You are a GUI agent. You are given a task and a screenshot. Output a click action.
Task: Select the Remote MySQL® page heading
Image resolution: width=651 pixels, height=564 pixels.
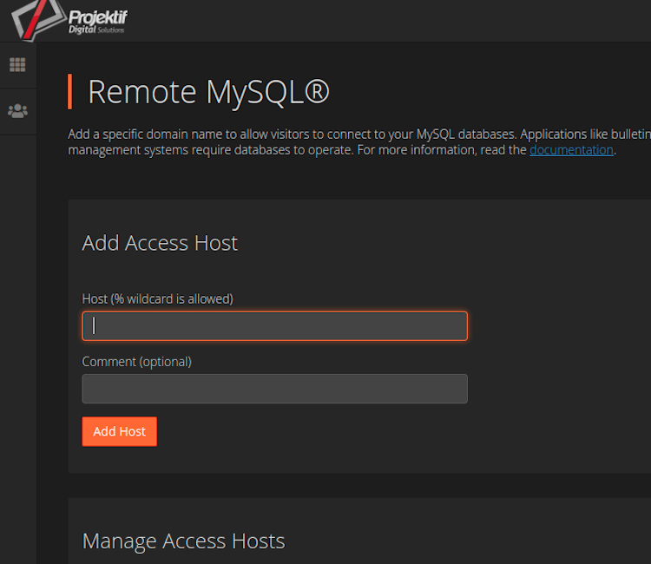(x=208, y=92)
